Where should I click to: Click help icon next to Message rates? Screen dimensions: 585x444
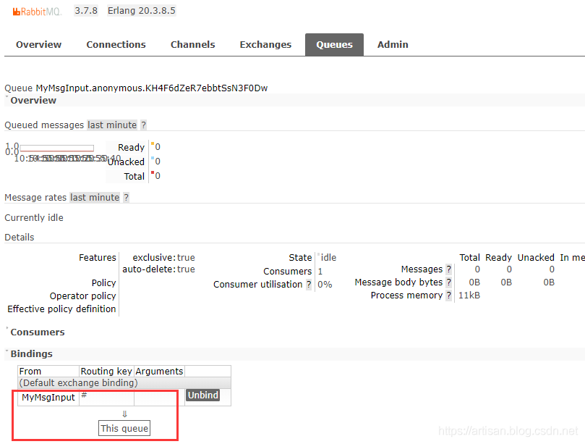pyautogui.click(x=126, y=198)
